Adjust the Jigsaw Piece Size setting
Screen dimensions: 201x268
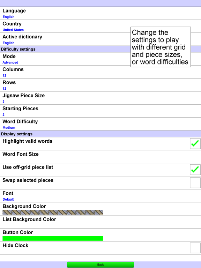(x=100, y=98)
